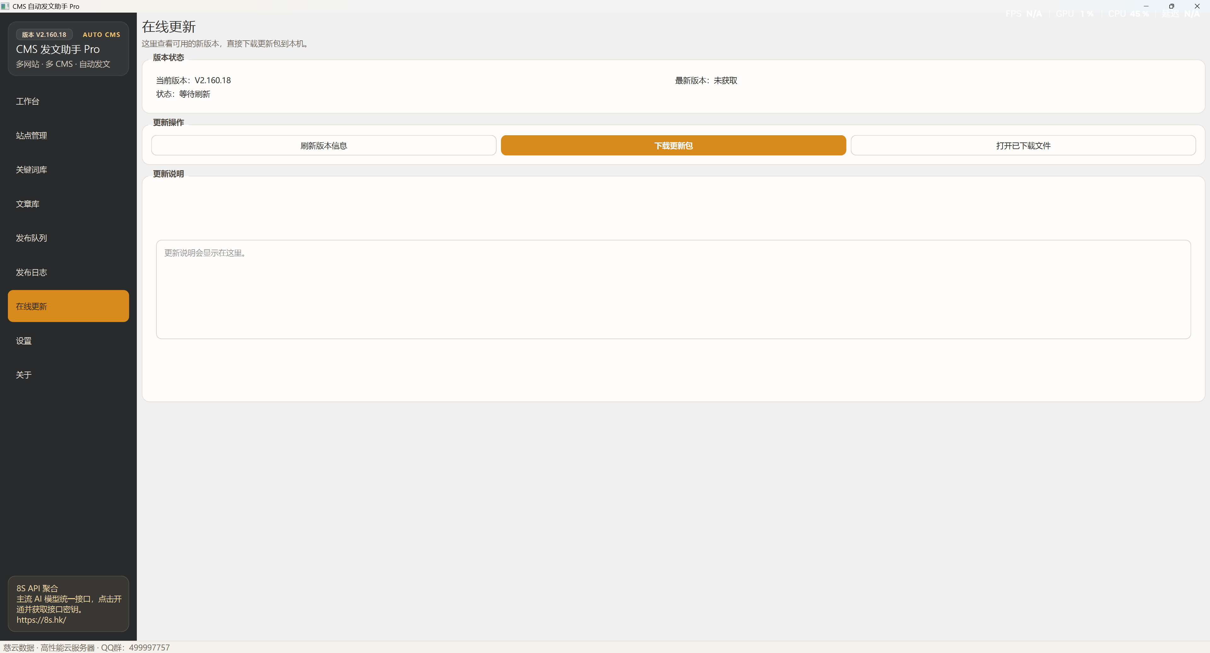View 发布日志 in the sidebar
This screenshot has height=653, width=1210.
tap(68, 272)
